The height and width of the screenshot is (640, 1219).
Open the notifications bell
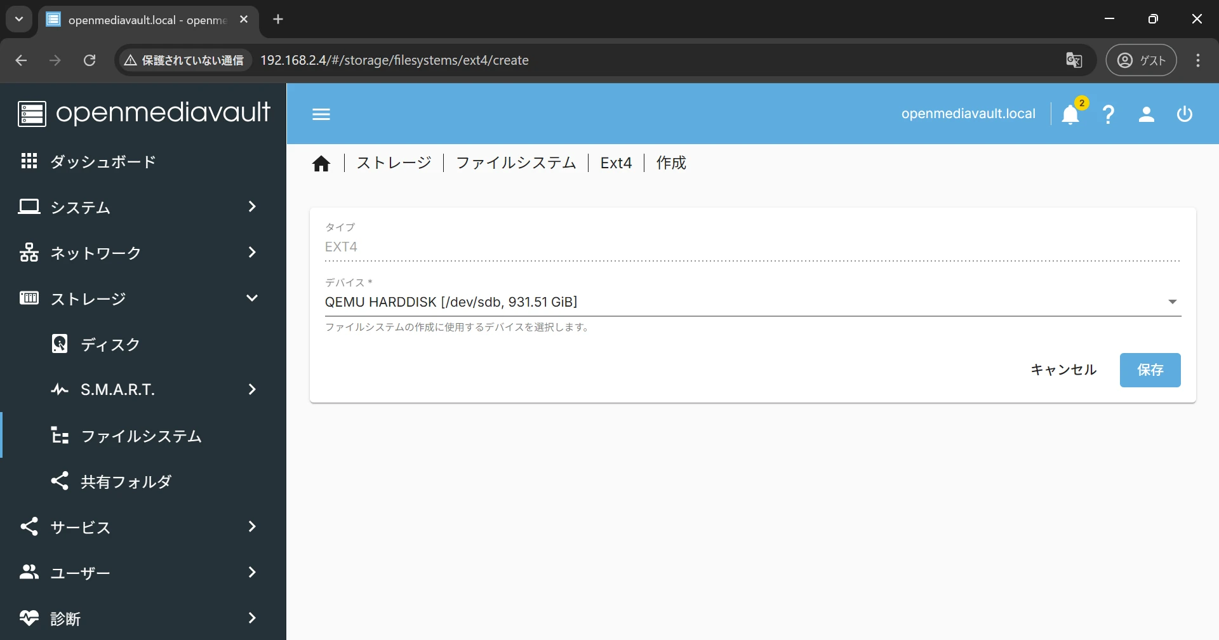[x=1070, y=114]
